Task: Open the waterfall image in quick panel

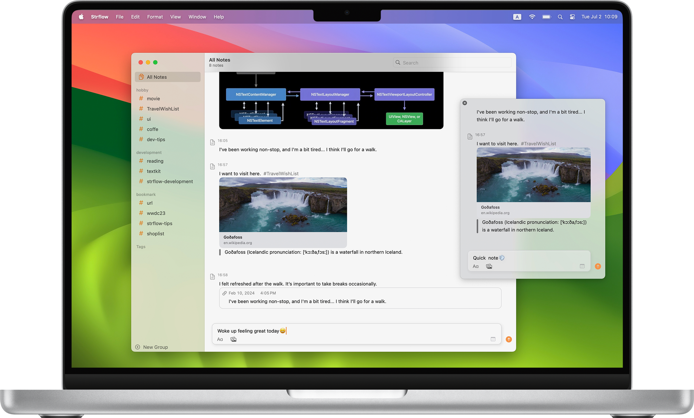Action: tap(534, 175)
